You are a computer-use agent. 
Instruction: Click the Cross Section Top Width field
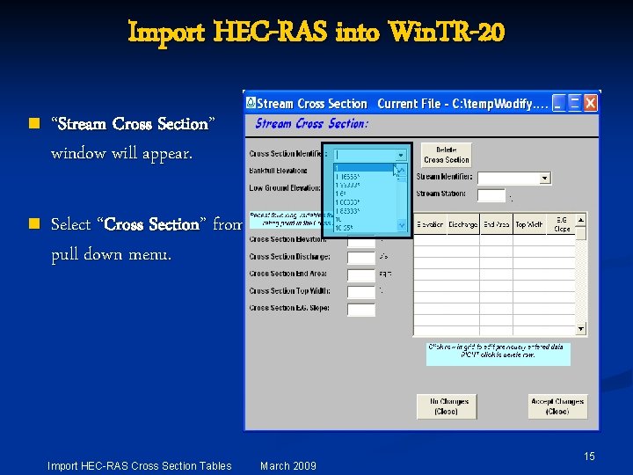(x=361, y=292)
